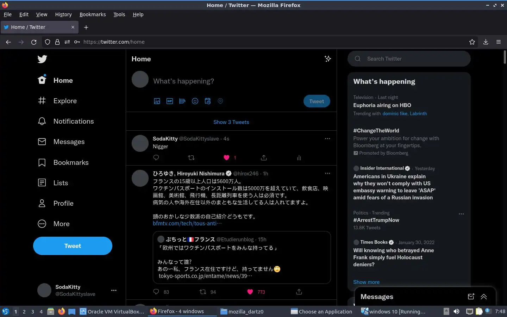Open Lists in sidebar
This screenshot has height=317, width=507.
53,183
